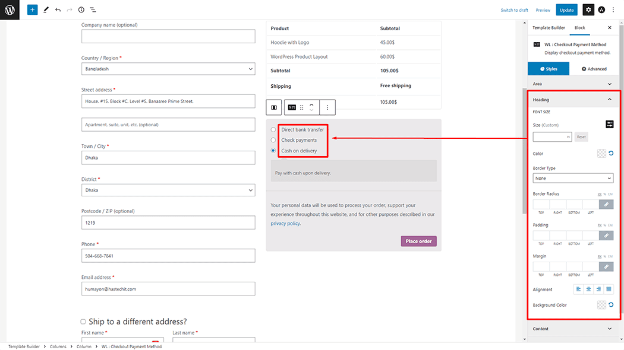Open the Border Type dropdown
Viewport: 624px width, 350px height.
[572, 178]
